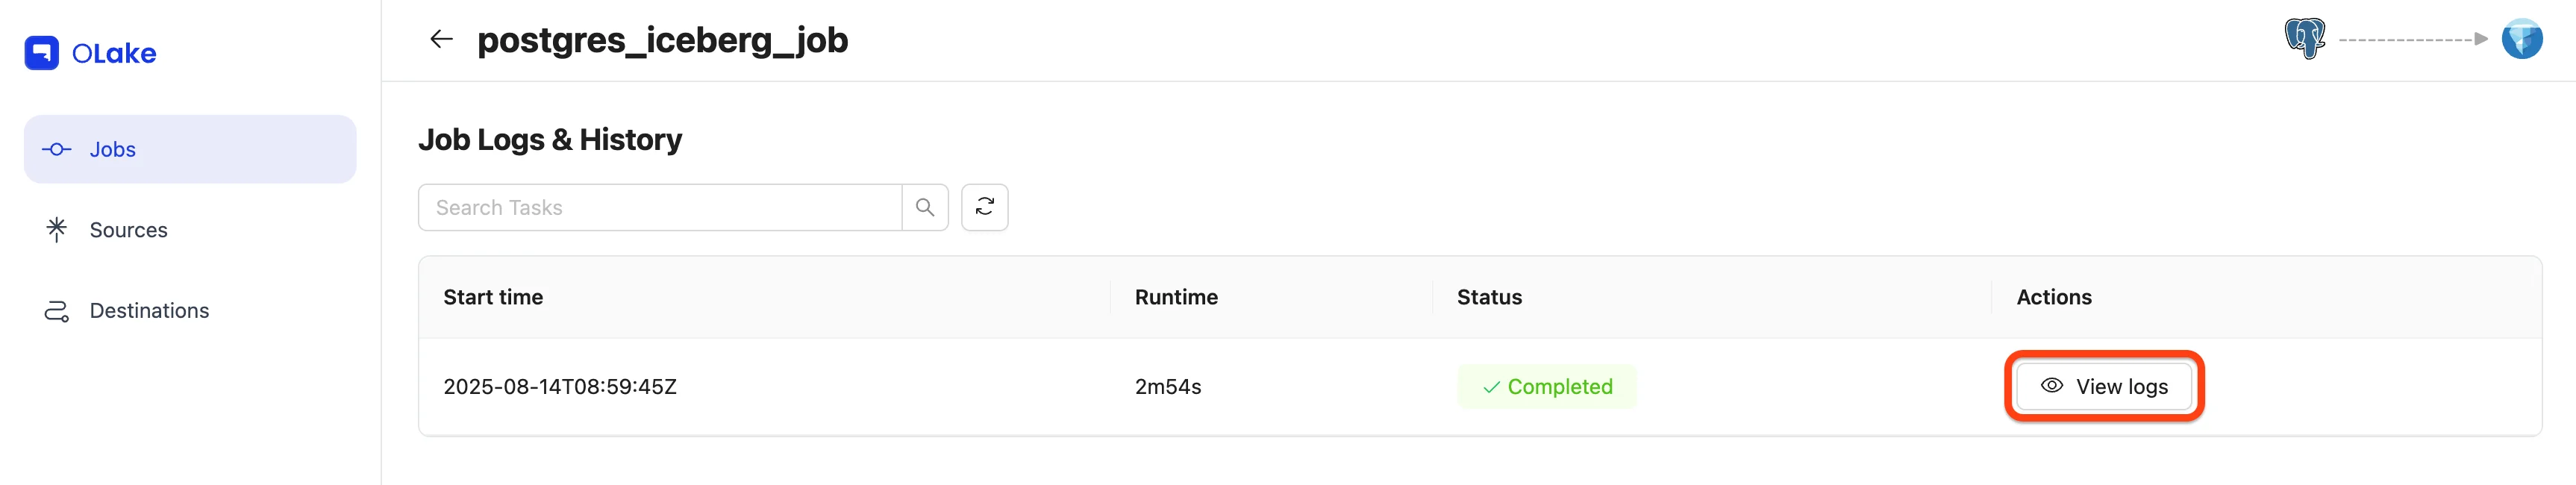Open the Destinations sidebar icon
Image resolution: width=2576 pixels, height=485 pixels.
click(x=57, y=311)
